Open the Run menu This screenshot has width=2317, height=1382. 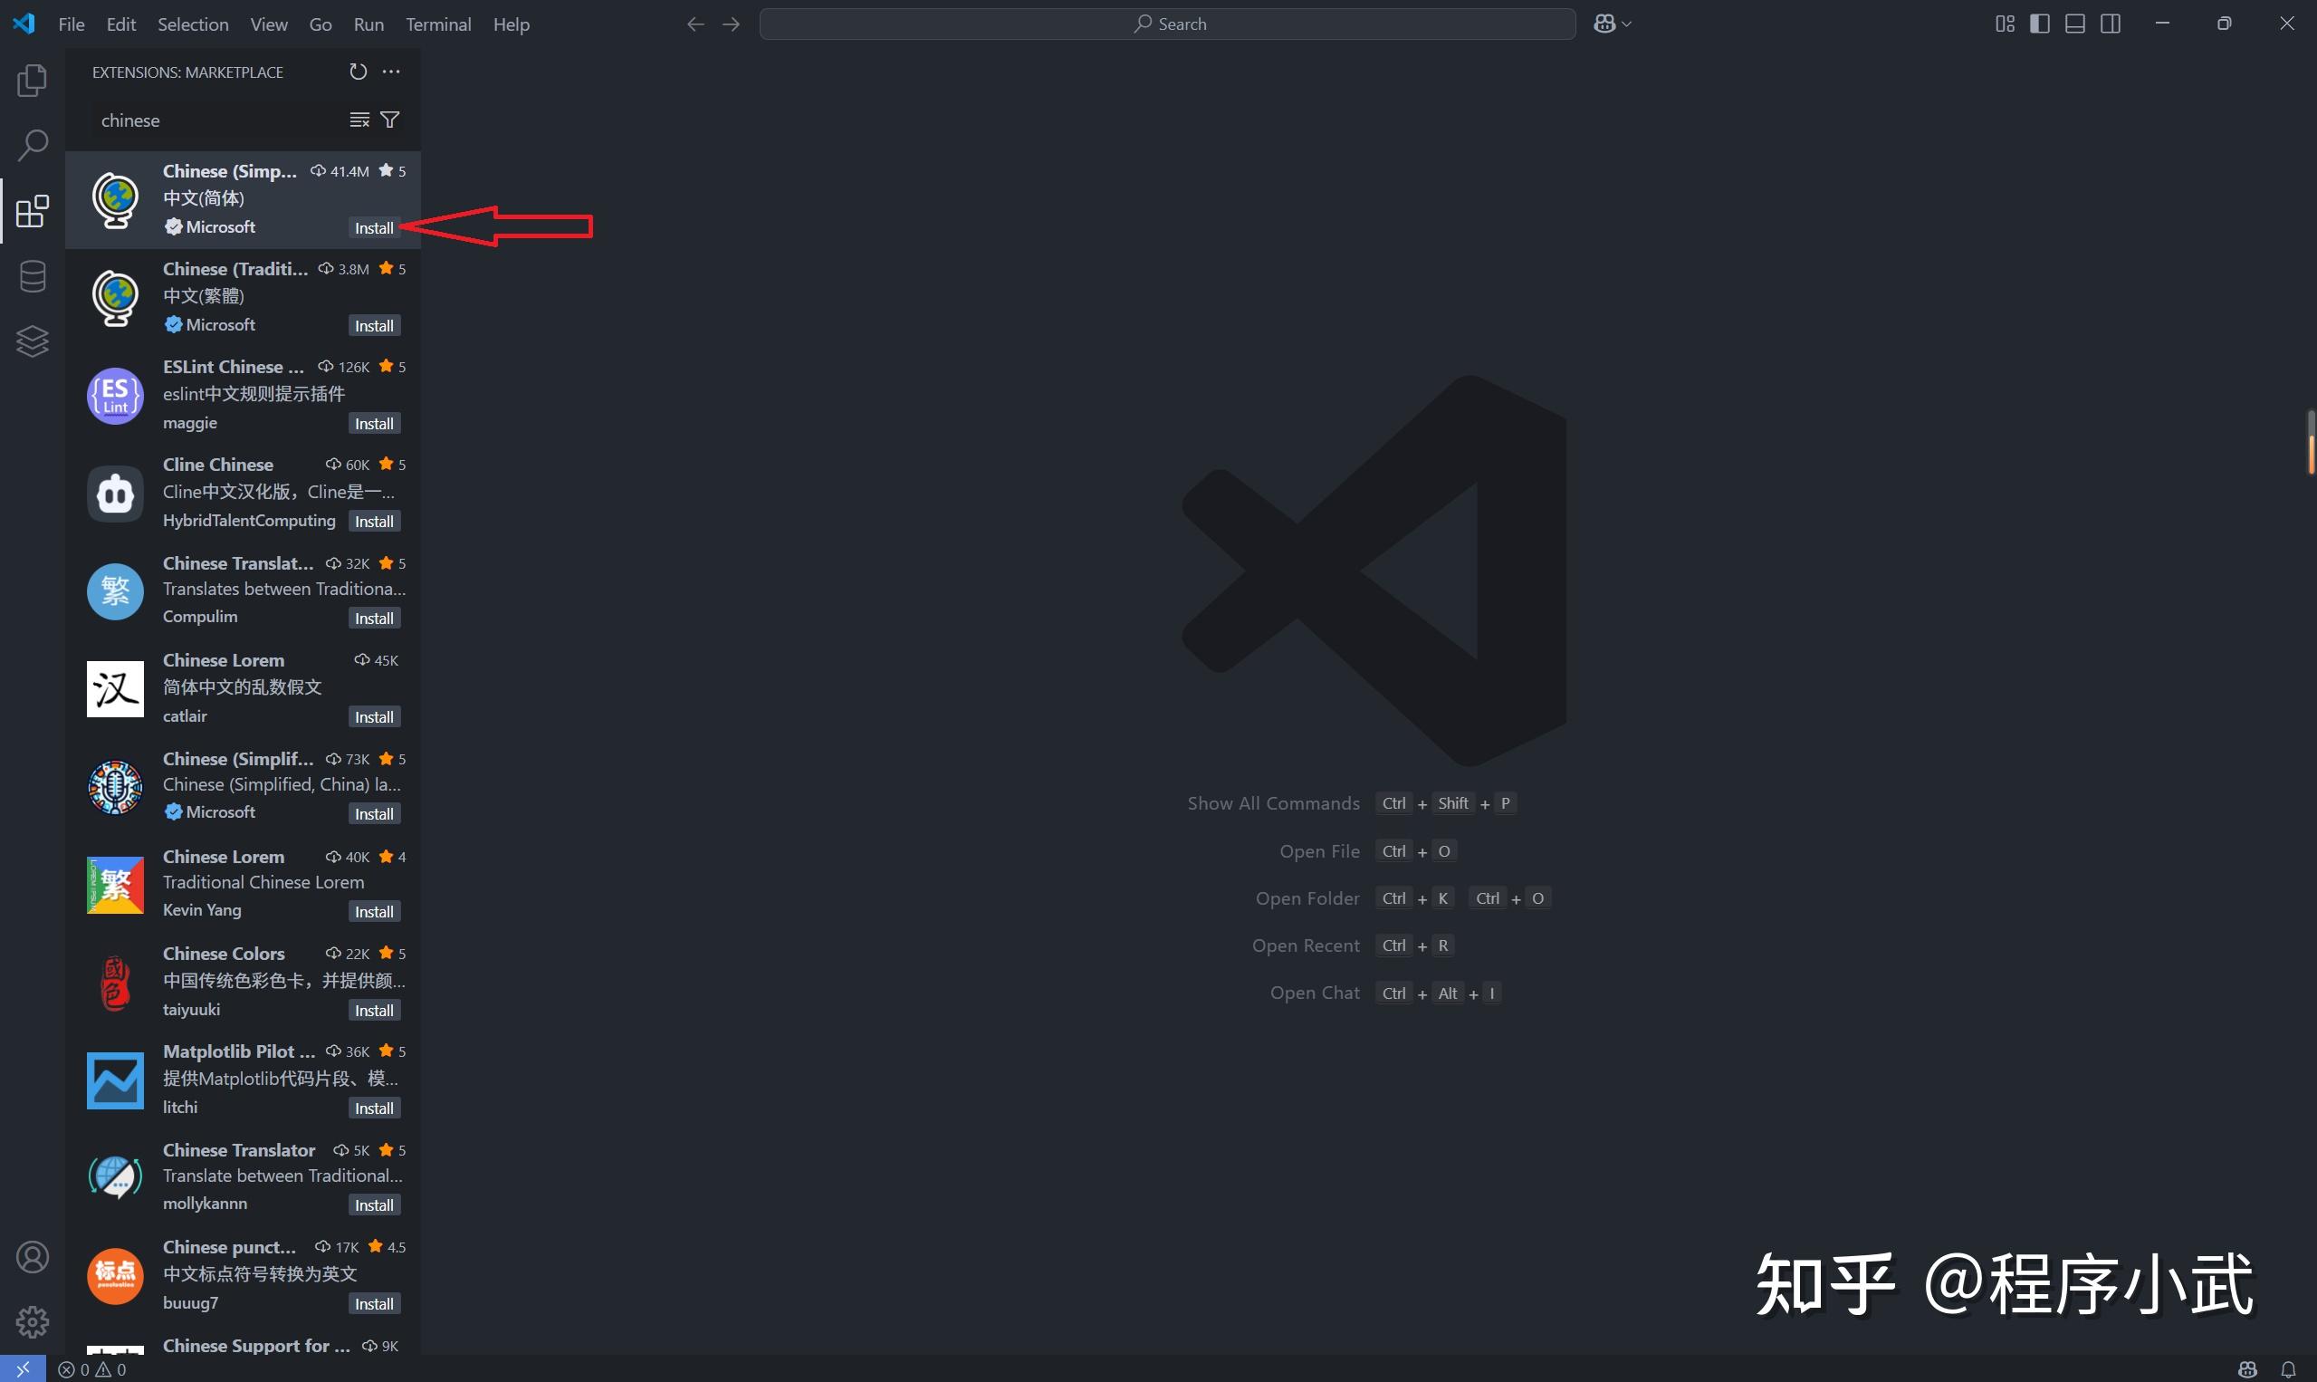tap(369, 24)
